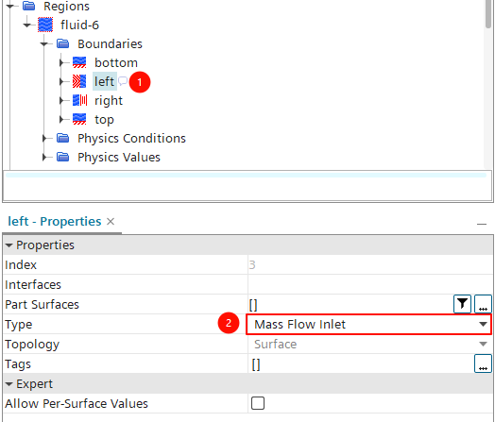Minimize the Properties panel

pyautogui.click(x=482, y=224)
